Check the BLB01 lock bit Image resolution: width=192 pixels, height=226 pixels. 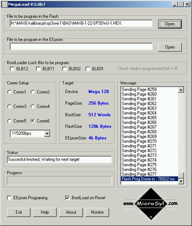point(88,69)
